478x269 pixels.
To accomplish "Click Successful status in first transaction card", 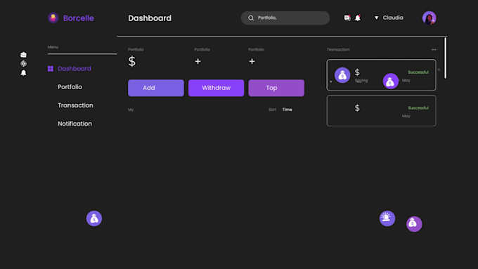I will [x=418, y=72].
